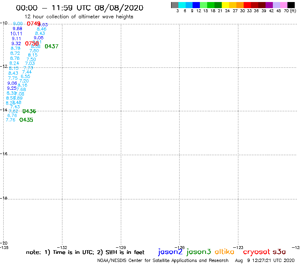Screen dimensions: 300x264
Task: Click the pink swatch in the color bar
Action: tap(283, 5)
